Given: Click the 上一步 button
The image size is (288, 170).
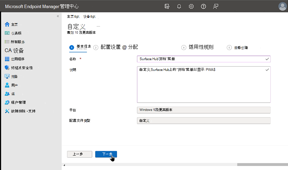Looking at the screenshot, I should tap(80, 154).
